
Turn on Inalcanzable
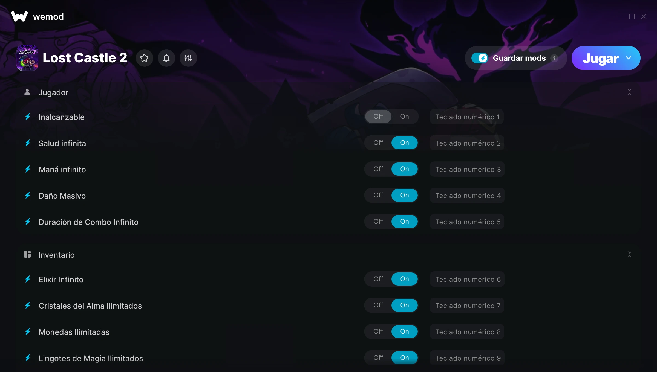pyautogui.click(x=405, y=117)
